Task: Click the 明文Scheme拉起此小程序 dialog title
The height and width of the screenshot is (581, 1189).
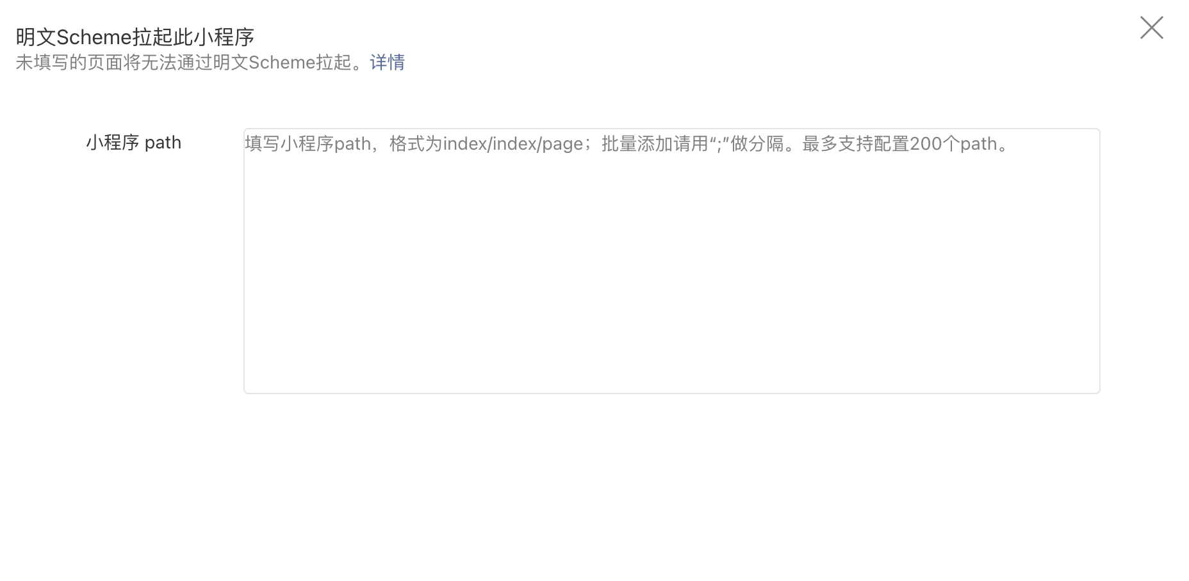Action: click(135, 37)
